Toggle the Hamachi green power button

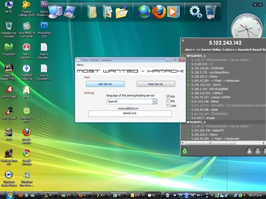tap(185, 150)
